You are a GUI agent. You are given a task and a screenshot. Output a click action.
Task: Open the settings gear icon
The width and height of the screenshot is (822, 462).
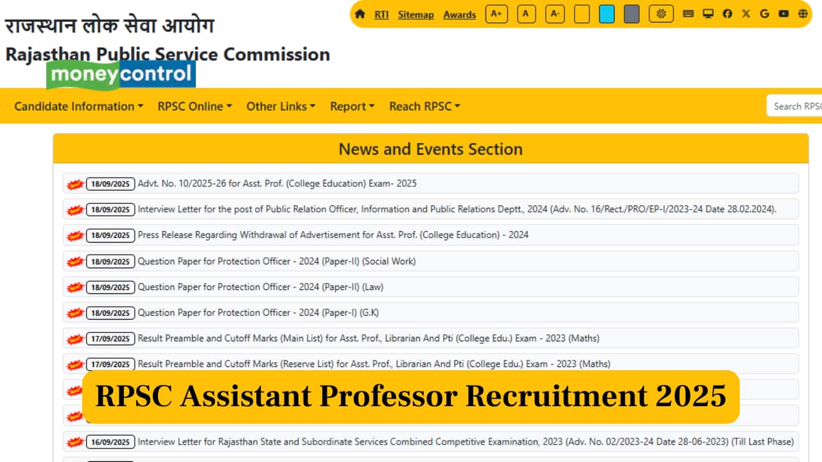pos(661,13)
